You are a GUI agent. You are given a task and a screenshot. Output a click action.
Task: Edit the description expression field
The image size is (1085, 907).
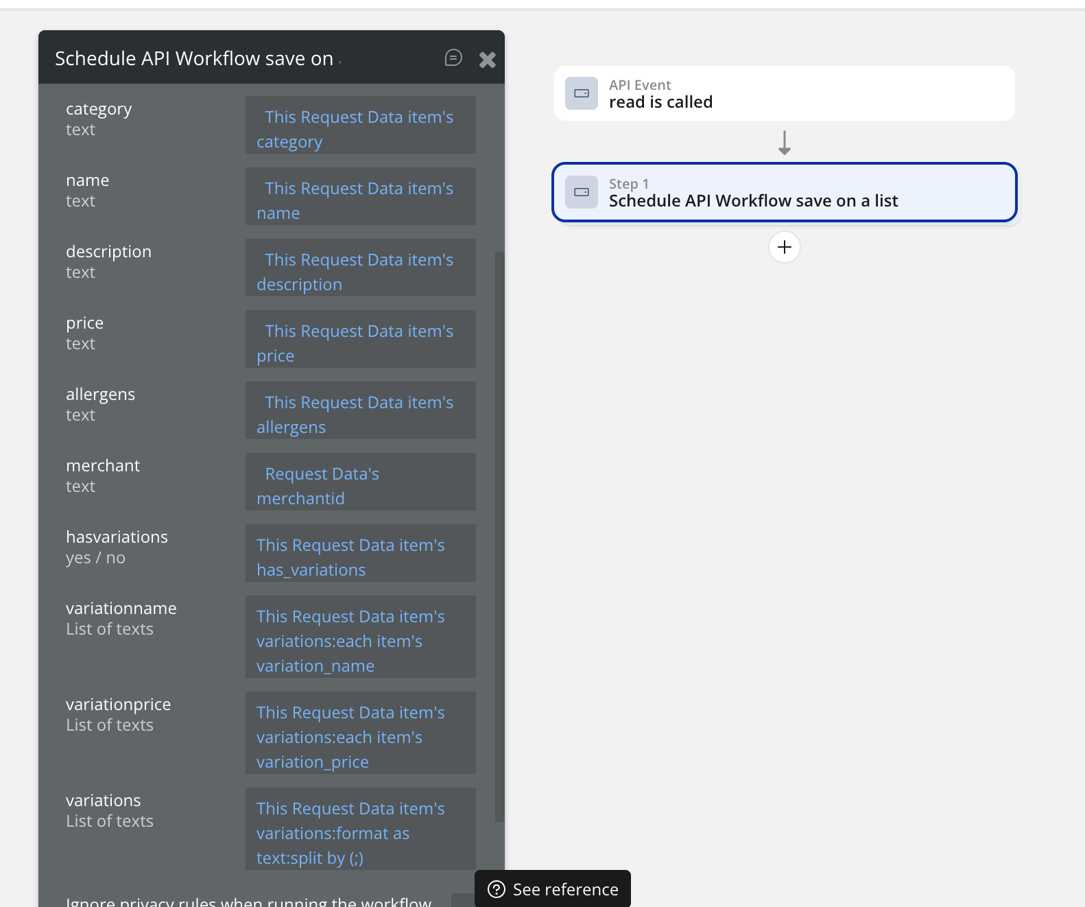point(361,268)
